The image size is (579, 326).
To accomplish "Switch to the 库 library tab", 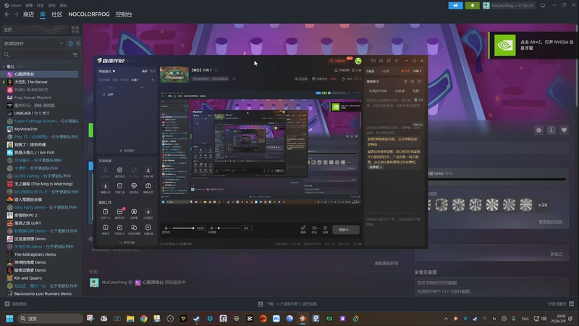I will (x=43, y=14).
